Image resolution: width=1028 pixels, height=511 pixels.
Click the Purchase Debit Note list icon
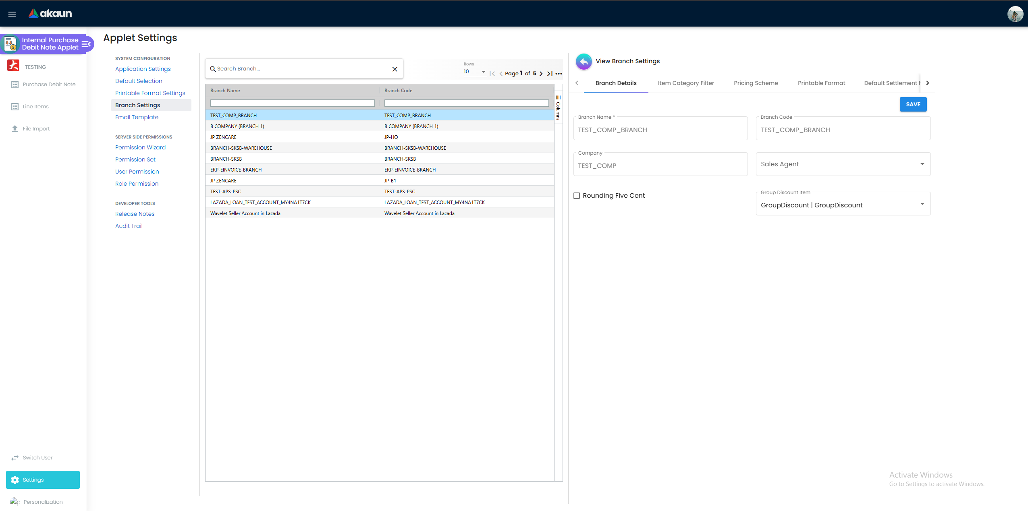(15, 85)
